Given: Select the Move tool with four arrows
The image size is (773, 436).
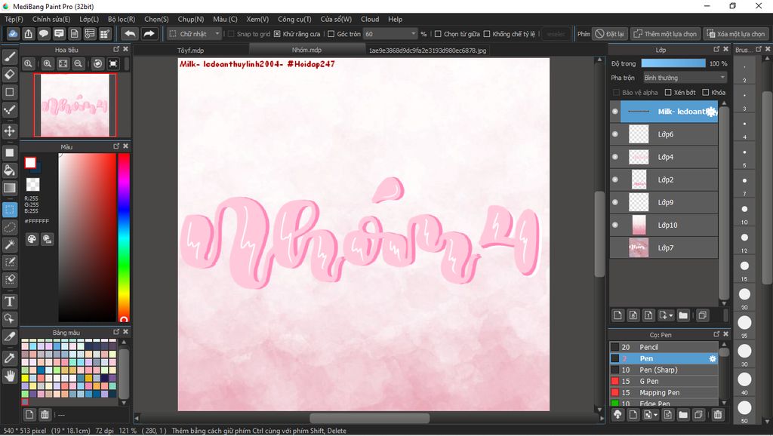Looking at the screenshot, I should [9, 131].
